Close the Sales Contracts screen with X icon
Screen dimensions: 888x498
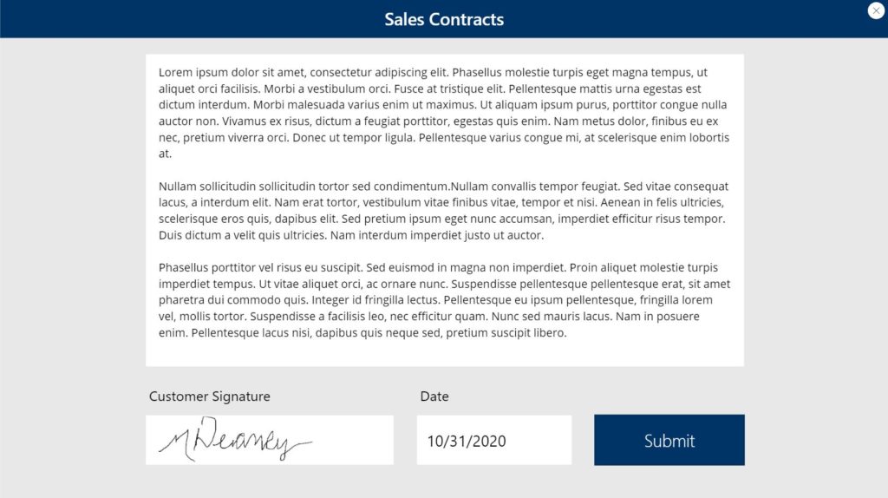876,10
